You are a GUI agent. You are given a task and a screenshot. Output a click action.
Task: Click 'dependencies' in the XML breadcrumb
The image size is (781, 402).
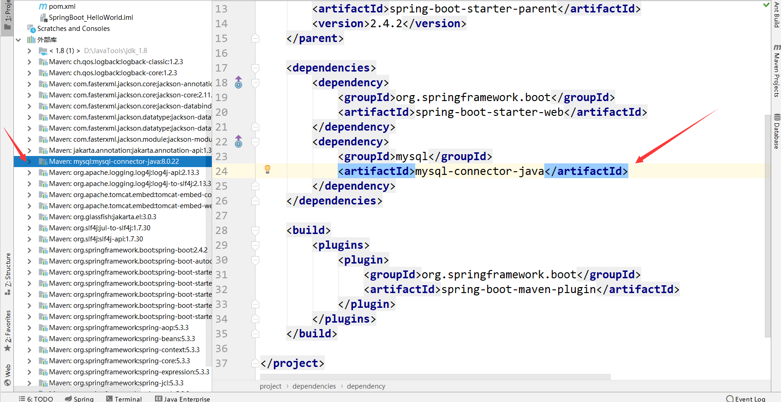314,386
